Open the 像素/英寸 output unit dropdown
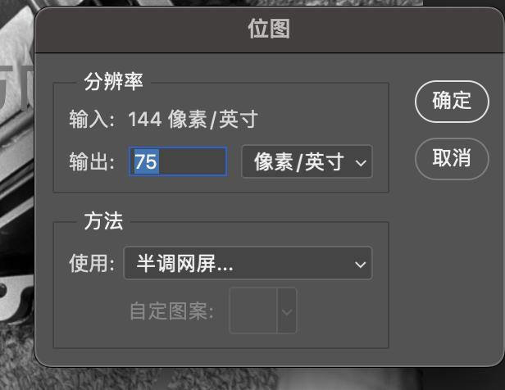505x390 pixels. pyautogui.click(x=307, y=161)
